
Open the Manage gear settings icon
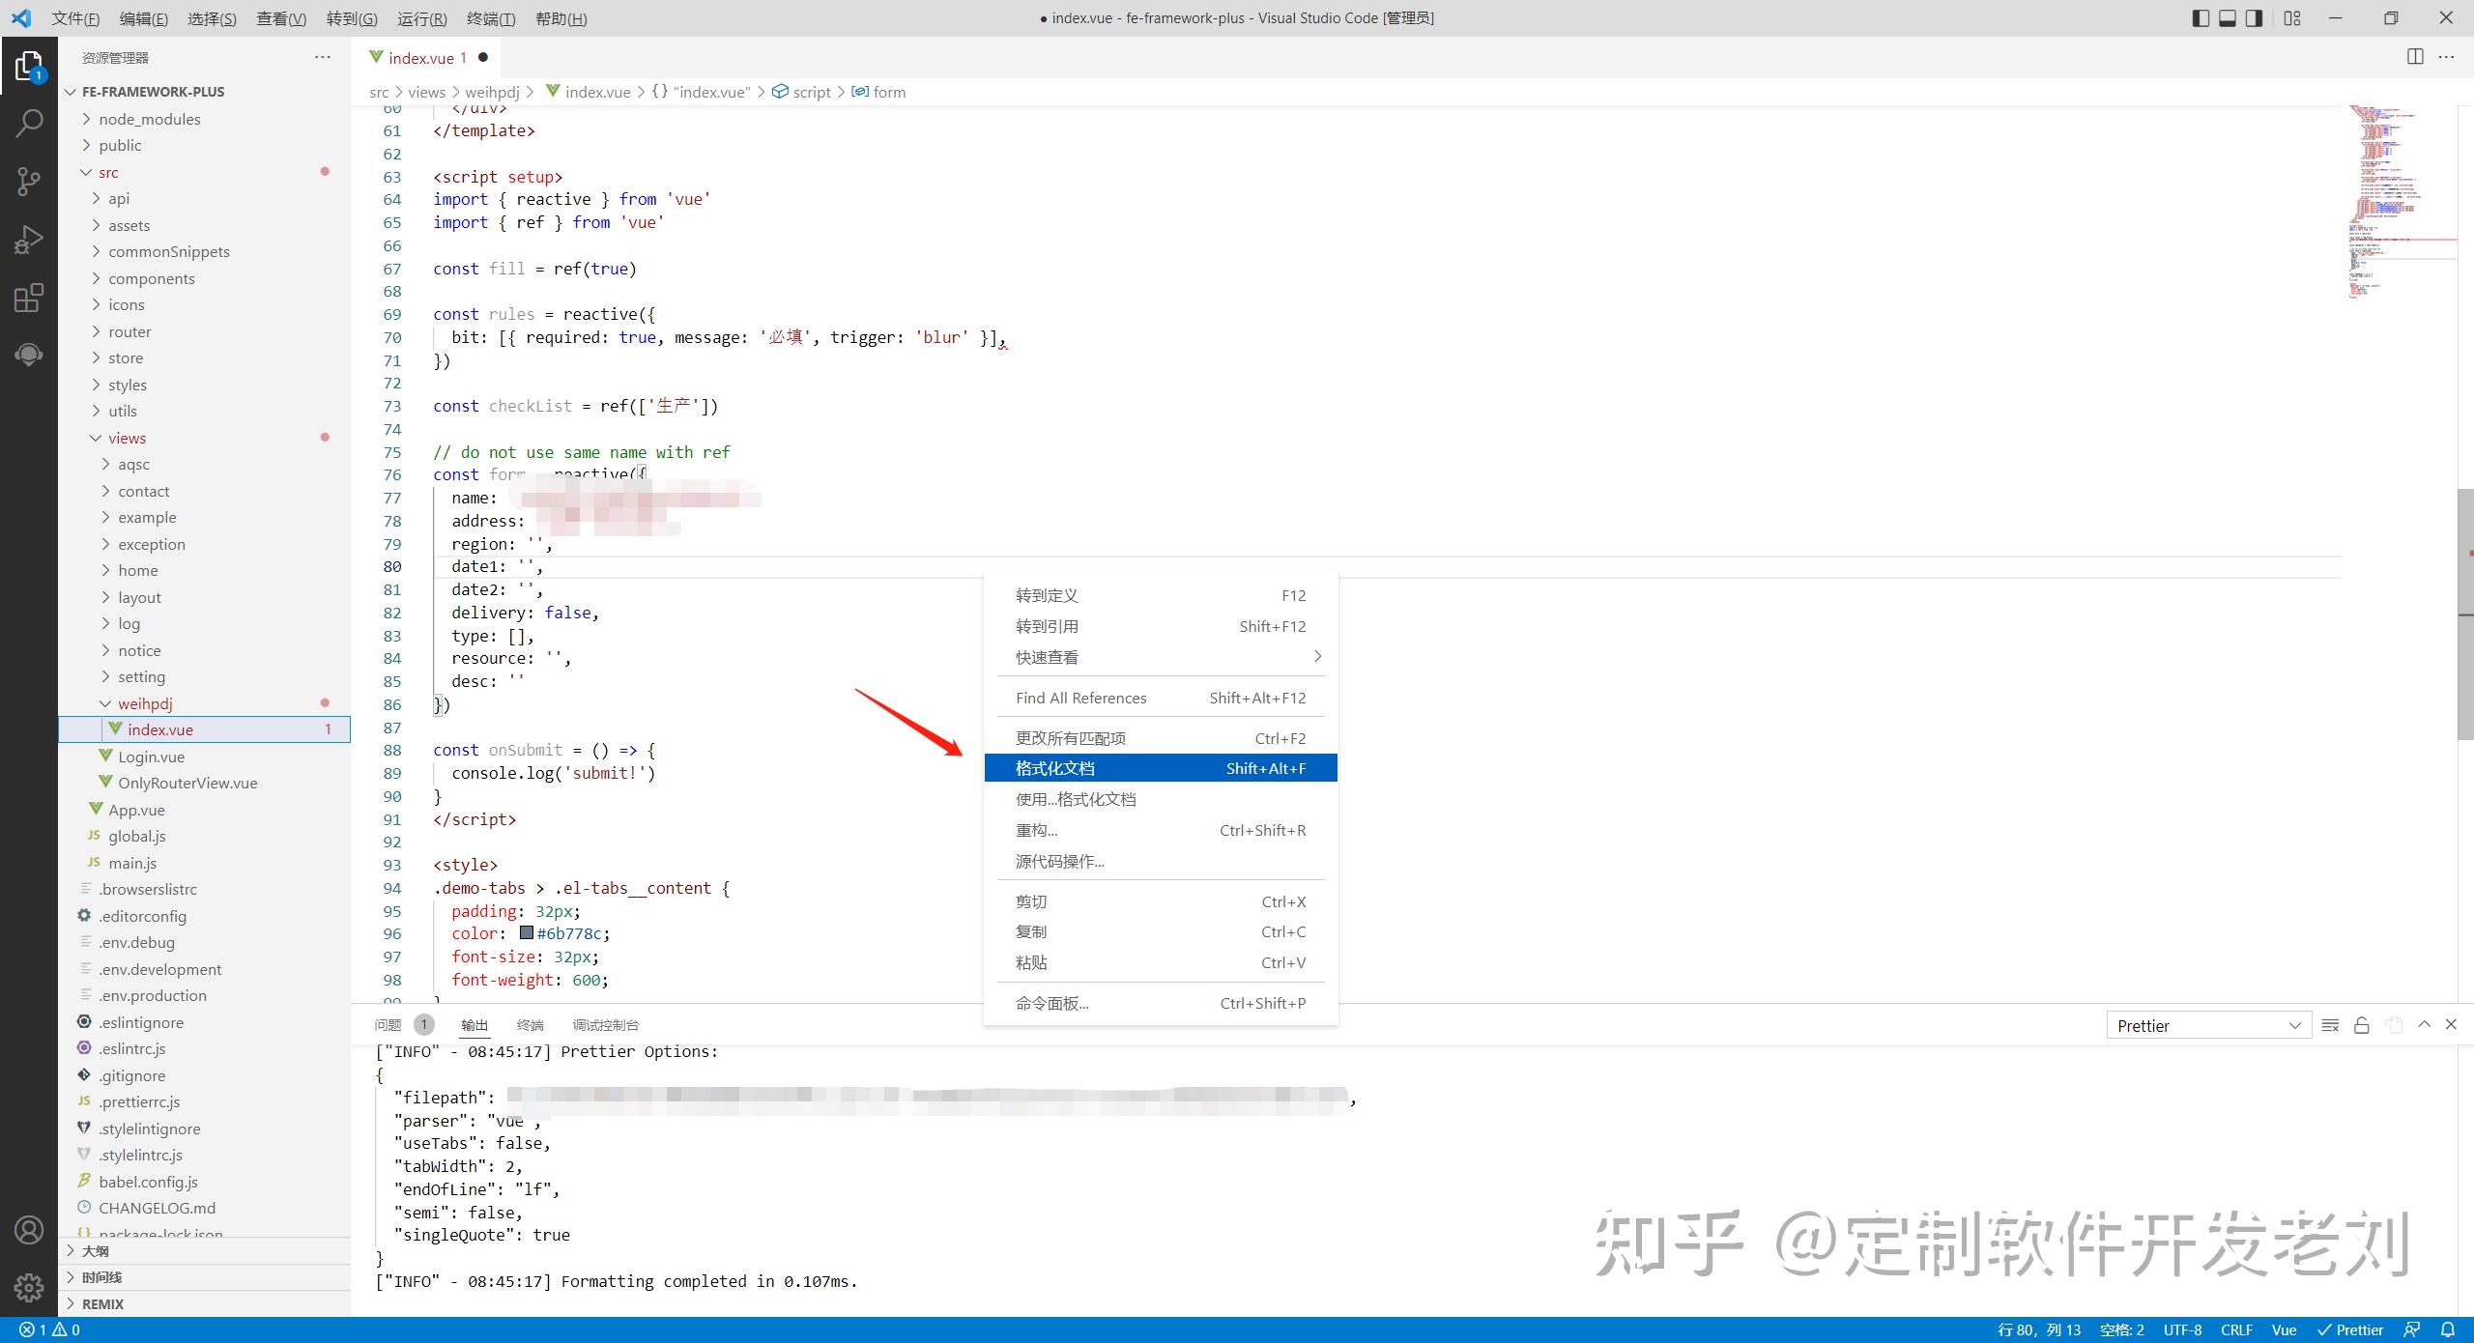[29, 1287]
